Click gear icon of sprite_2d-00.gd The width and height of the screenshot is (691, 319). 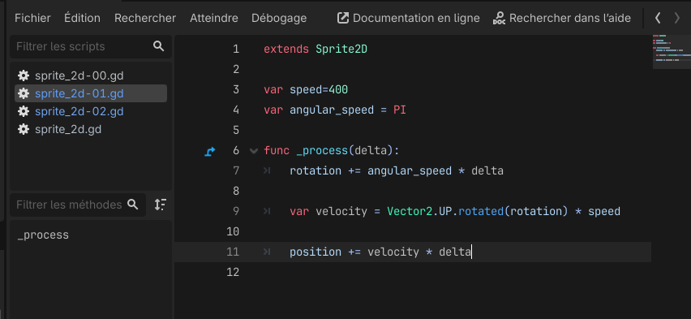click(24, 75)
